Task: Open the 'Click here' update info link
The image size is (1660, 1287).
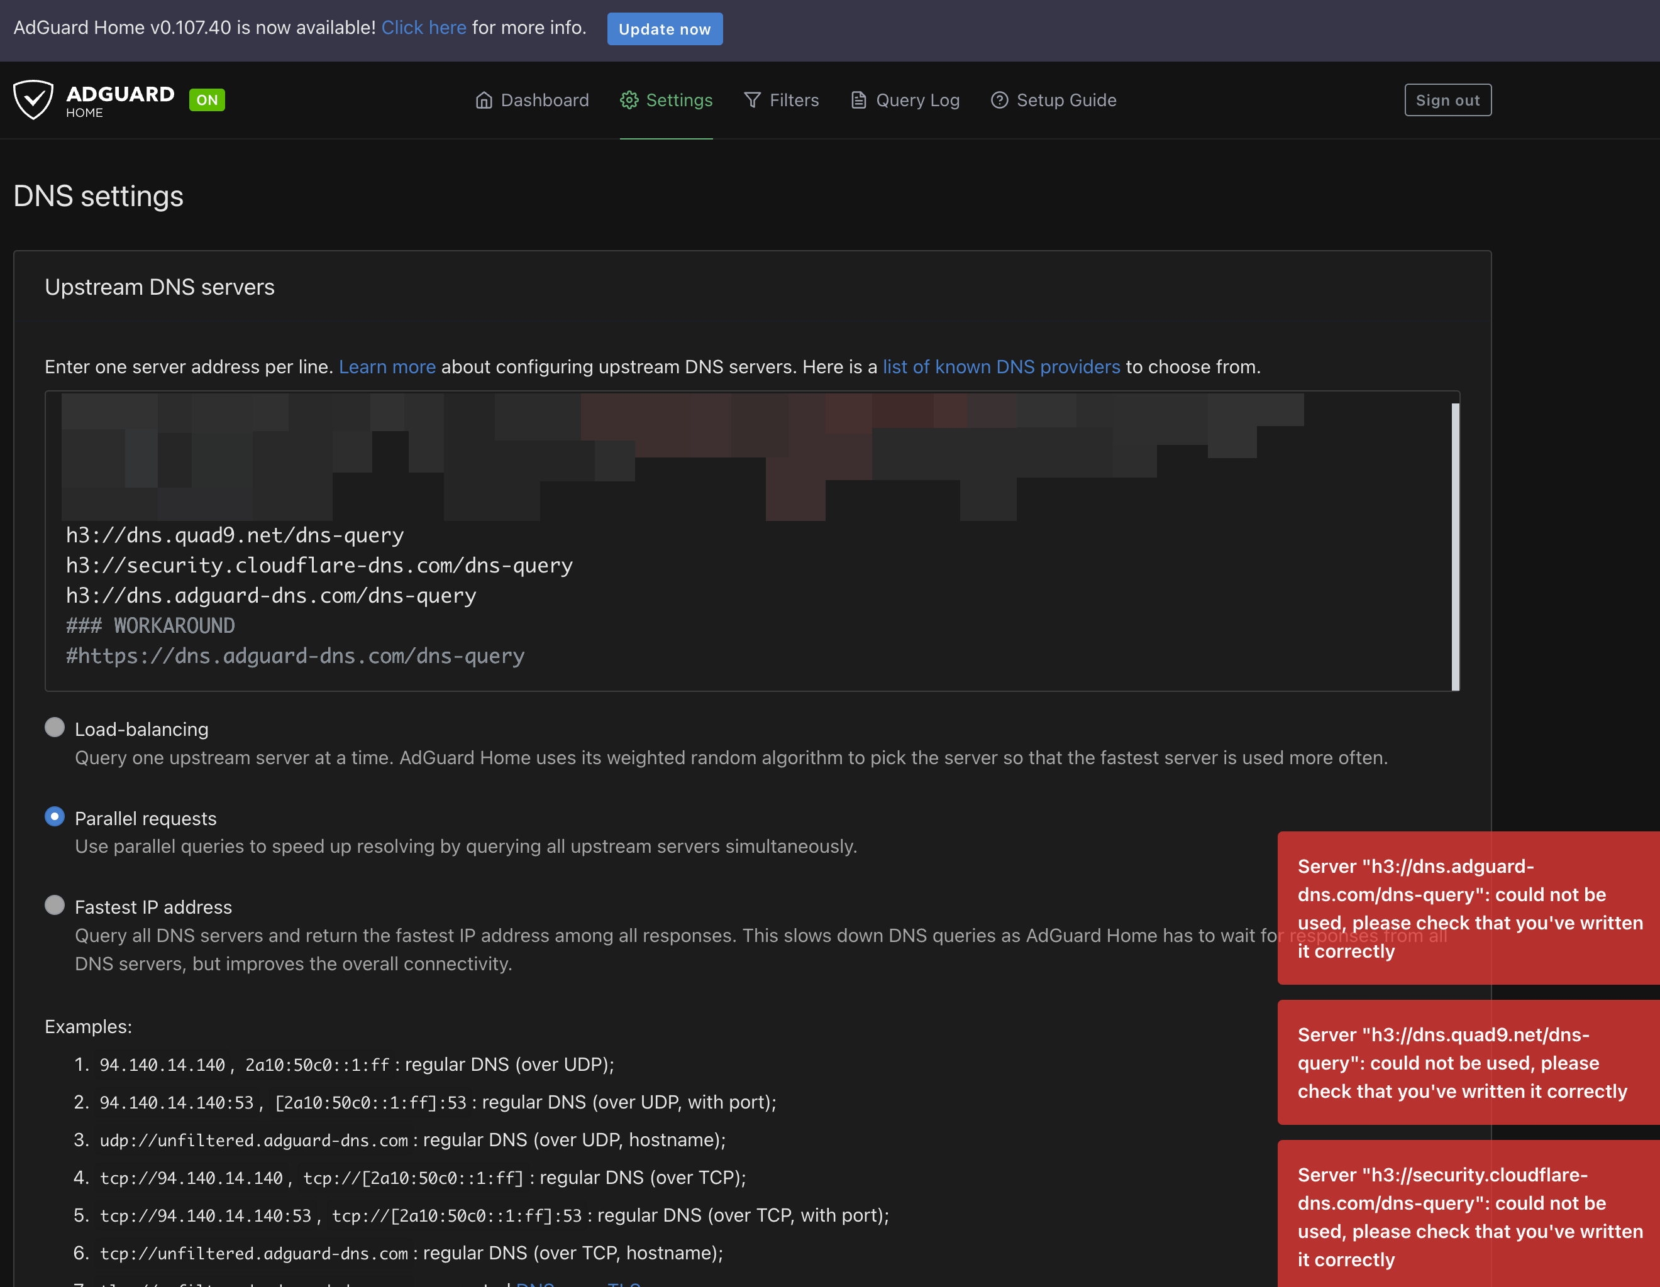Action: [423, 28]
